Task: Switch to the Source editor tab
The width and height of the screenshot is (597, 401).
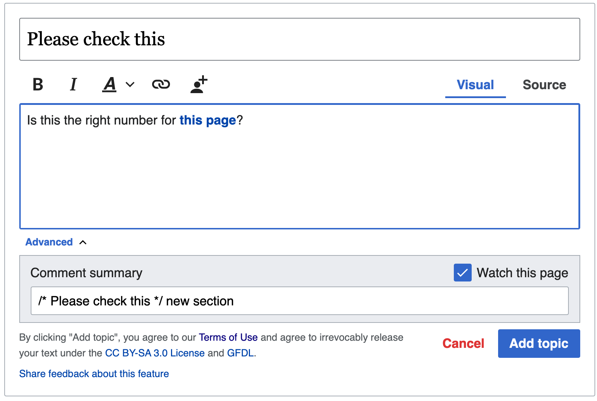Action: [544, 85]
